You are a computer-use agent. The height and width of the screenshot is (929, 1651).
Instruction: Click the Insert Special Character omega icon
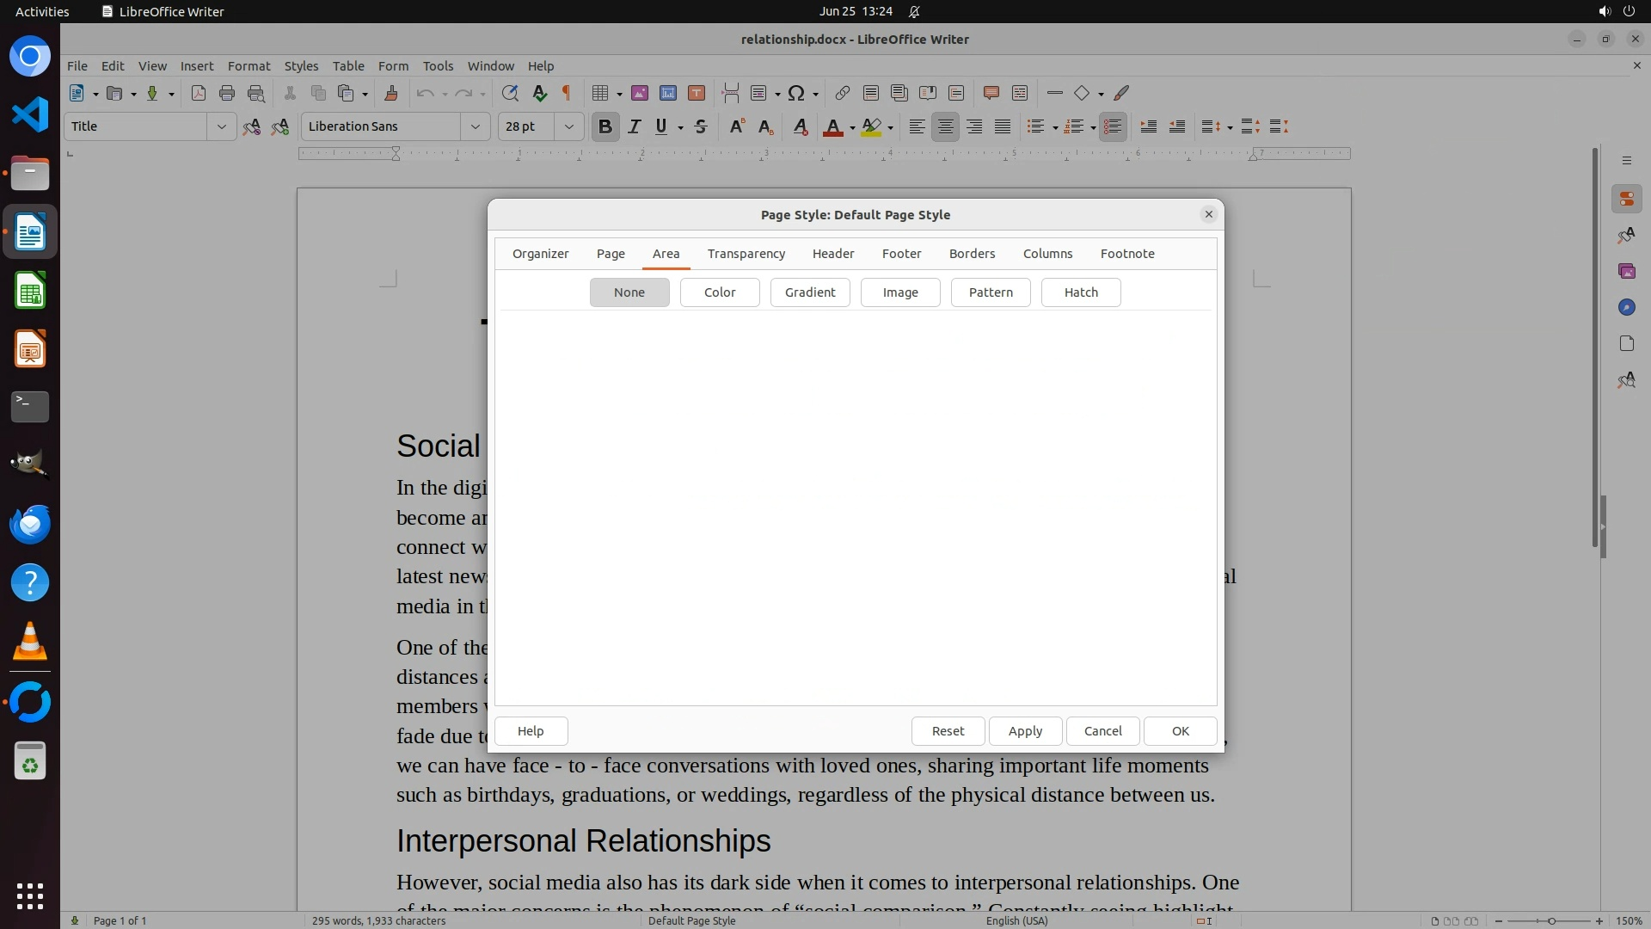coord(796,93)
